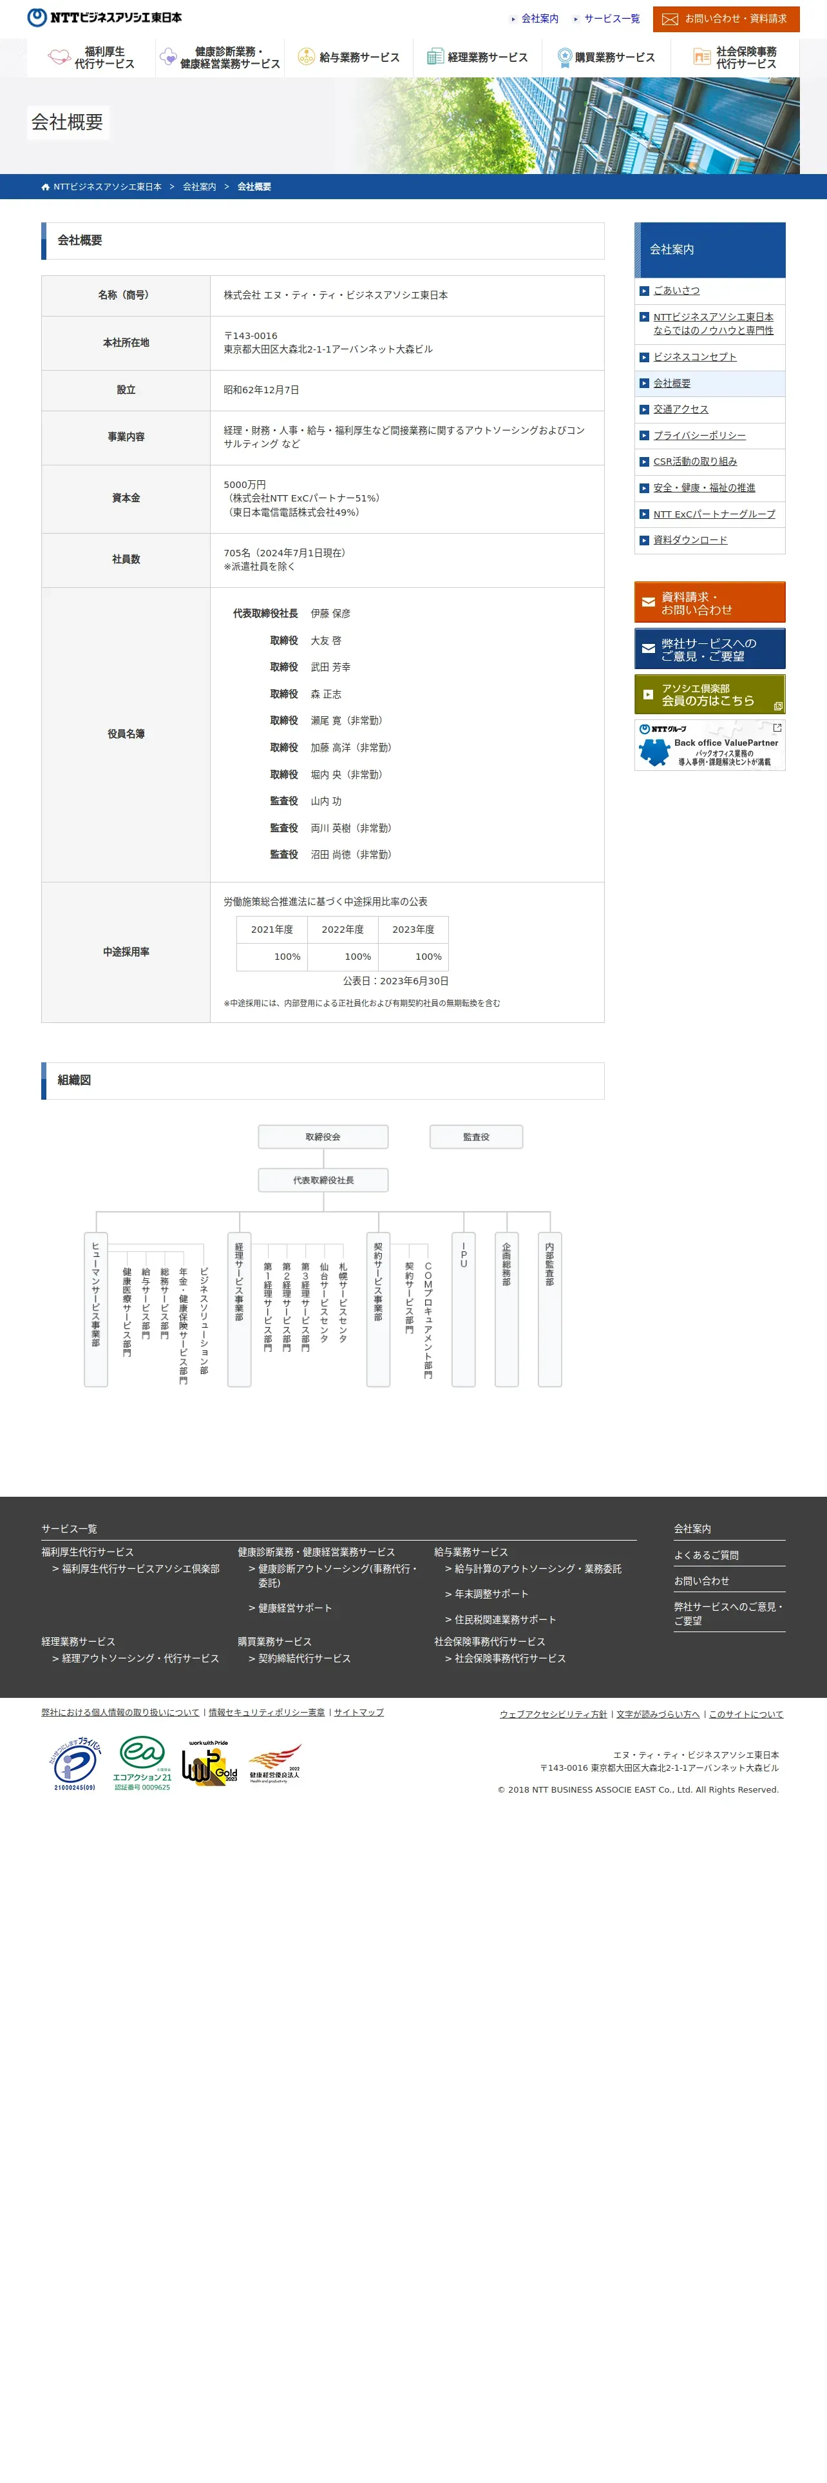Click the NTTビジネスアソシエ東日本 breadcrumb link
The height and width of the screenshot is (2483, 827).
tap(108, 187)
